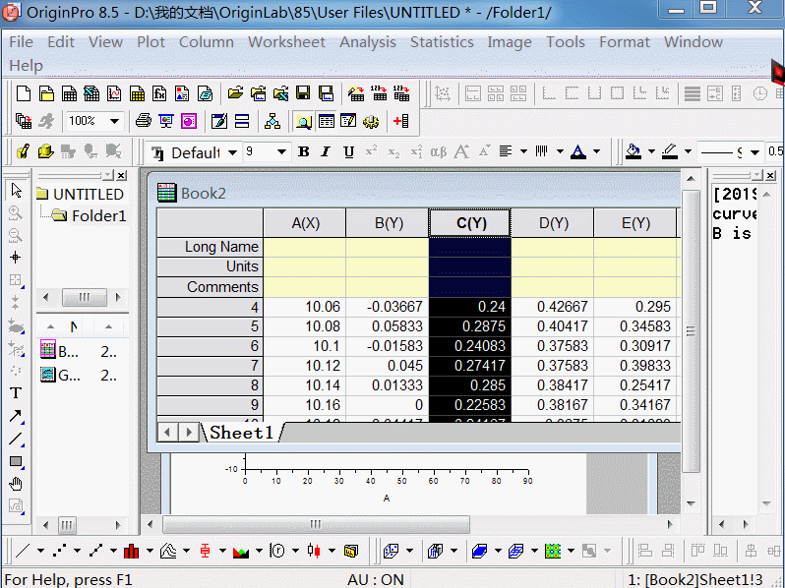Click cell 0.2875 in column C
Viewport: 785px width, 588px height.
469,326
